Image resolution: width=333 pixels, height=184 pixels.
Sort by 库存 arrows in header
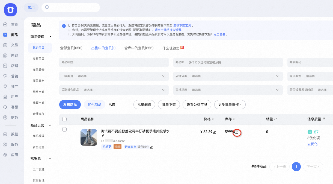[x=234, y=119]
